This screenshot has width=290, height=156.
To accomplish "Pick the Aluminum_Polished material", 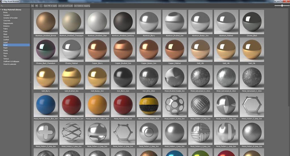I will (x=226, y=22).
